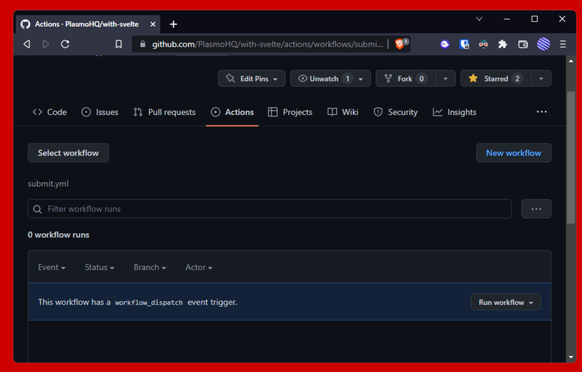This screenshot has width=582, height=372.
Task: Click the Brave Shields lion icon
Action: click(400, 44)
